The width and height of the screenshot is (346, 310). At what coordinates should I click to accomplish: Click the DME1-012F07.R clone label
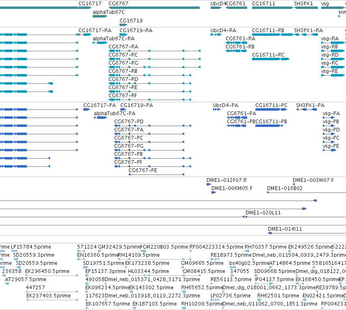coord(226,180)
